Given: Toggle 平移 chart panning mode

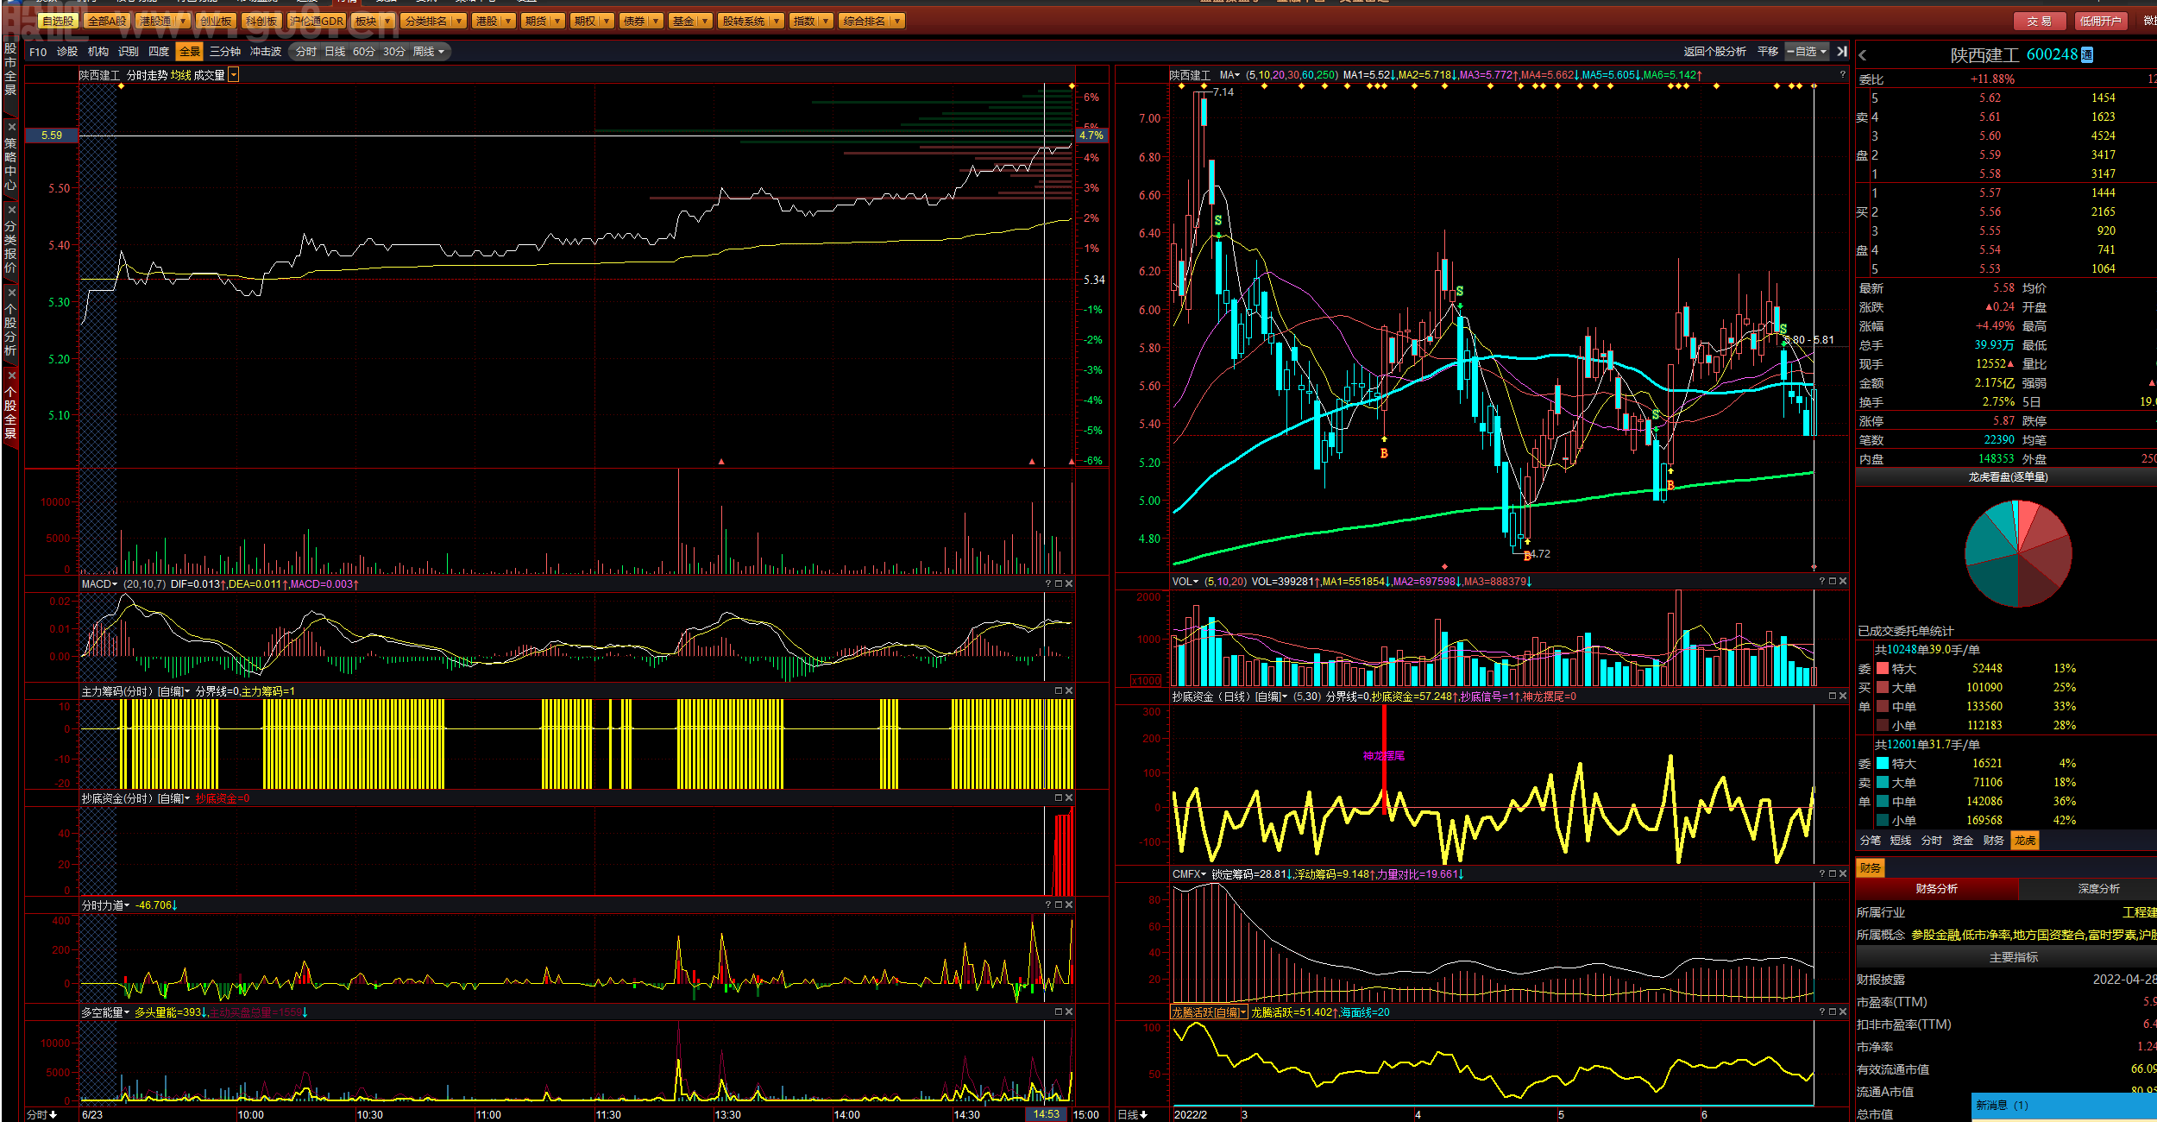Looking at the screenshot, I should point(1768,52).
